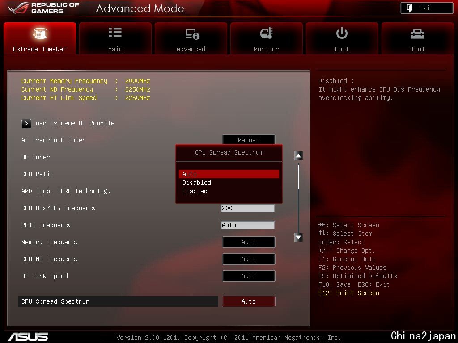Screen dimensions: 458x343
Task: Click the Load Extreme OC Profile arrow icon
Action: point(26,124)
